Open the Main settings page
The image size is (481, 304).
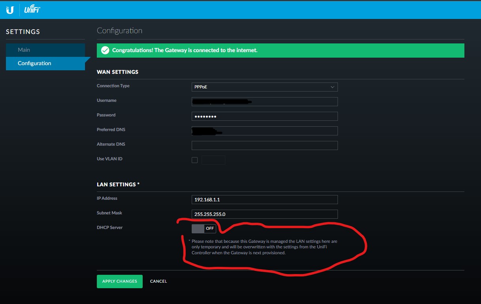point(24,50)
